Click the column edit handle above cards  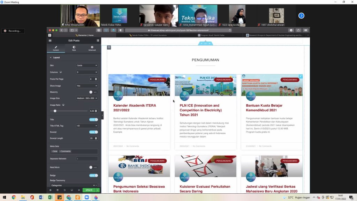109,47
